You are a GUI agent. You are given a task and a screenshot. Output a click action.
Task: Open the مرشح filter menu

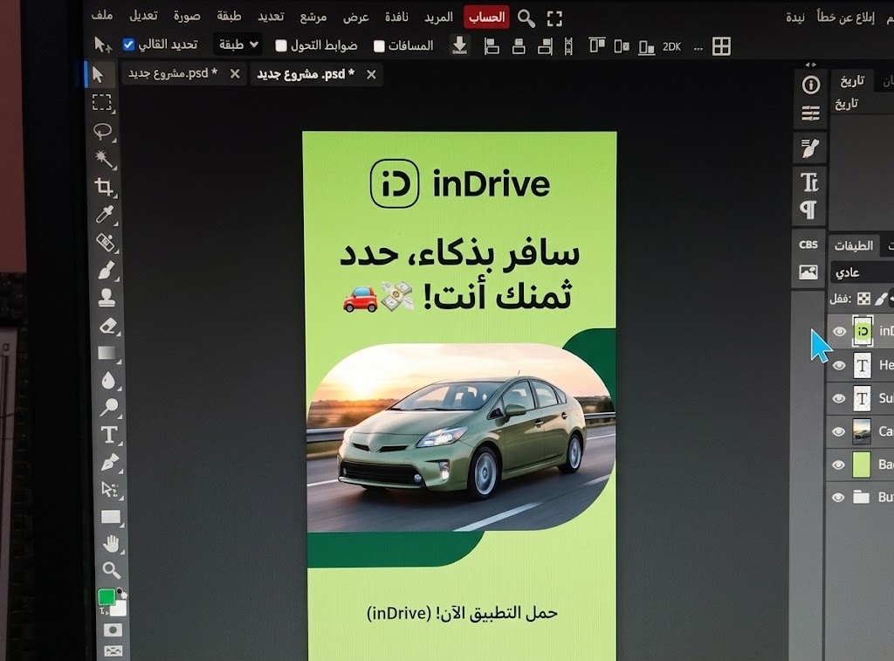313,17
